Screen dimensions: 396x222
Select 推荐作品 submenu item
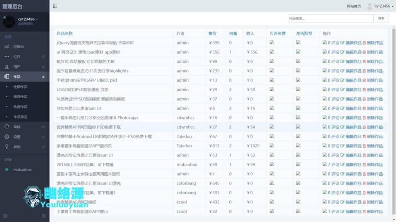tap(20, 97)
